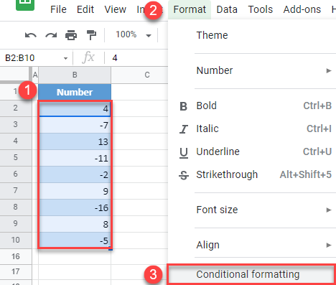336x285 pixels.
Task: Click cell containing 13
Action: click(75, 141)
